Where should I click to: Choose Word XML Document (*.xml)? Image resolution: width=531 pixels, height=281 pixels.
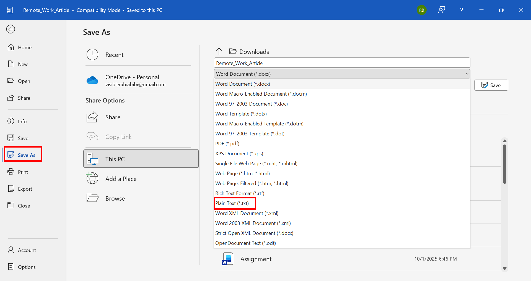[342, 213]
